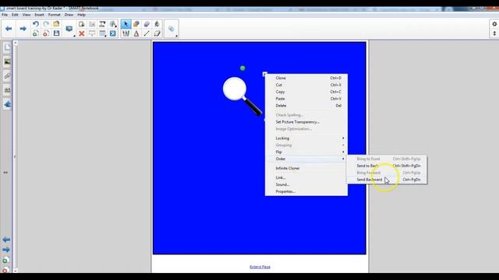This screenshot has width=499, height=280.
Task: Choose the Fill bucket tool
Action: [x=157, y=24]
